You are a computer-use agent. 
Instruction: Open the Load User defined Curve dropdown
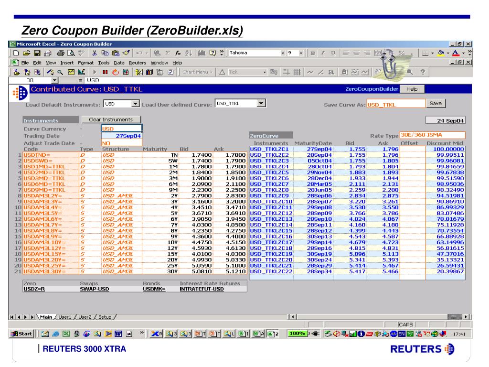click(261, 103)
